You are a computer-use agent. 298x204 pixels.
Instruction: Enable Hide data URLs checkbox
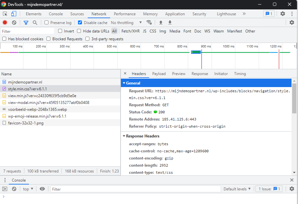[x=79, y=31]
